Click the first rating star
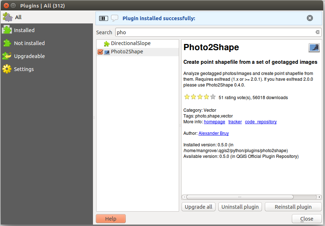 click(187, 97)
